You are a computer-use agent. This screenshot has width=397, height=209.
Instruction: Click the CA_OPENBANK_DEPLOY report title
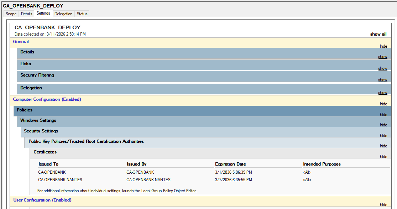click(47, 27)
